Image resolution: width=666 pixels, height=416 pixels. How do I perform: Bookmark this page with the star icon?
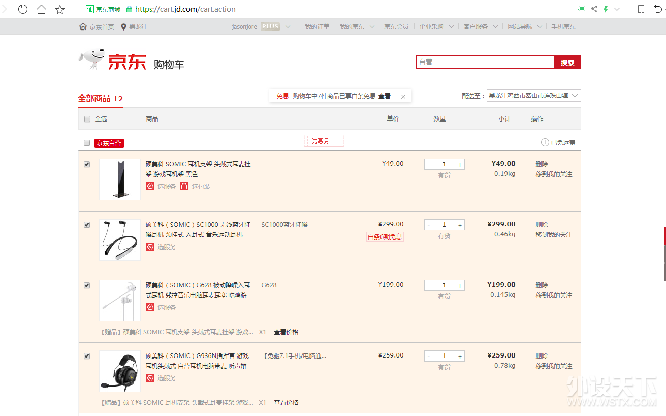click(x=60, y=9)
